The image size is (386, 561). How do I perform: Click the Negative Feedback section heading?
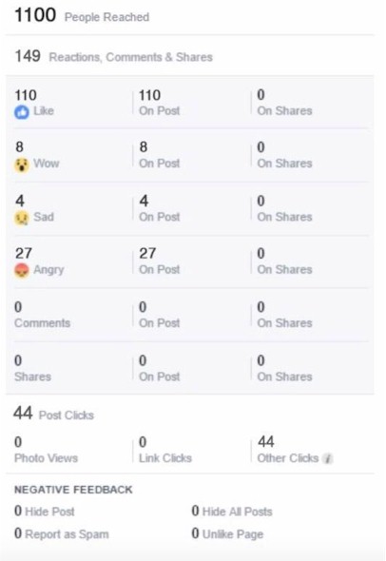(x=73, y=489)
